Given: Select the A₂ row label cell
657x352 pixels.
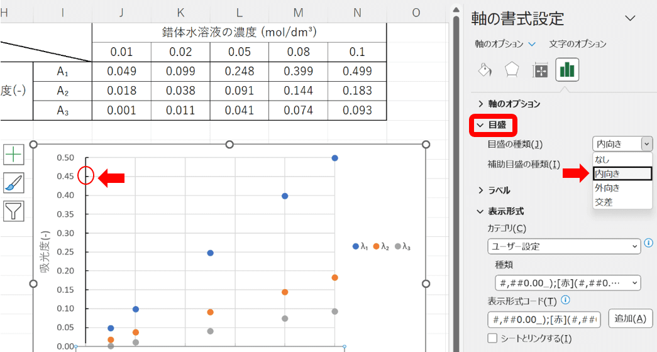Looking at the screenshot, I should [62, 91].
